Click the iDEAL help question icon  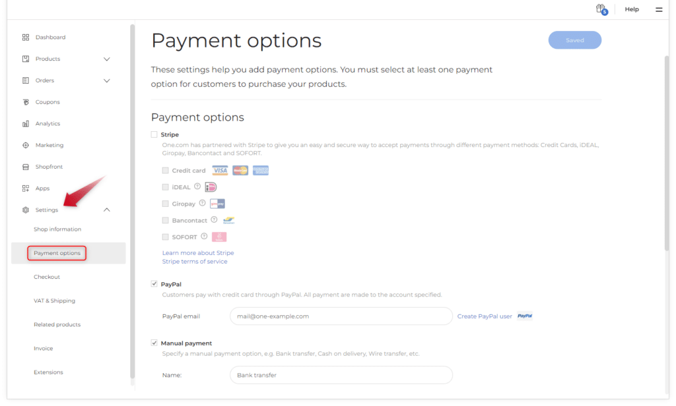(197, 187)
